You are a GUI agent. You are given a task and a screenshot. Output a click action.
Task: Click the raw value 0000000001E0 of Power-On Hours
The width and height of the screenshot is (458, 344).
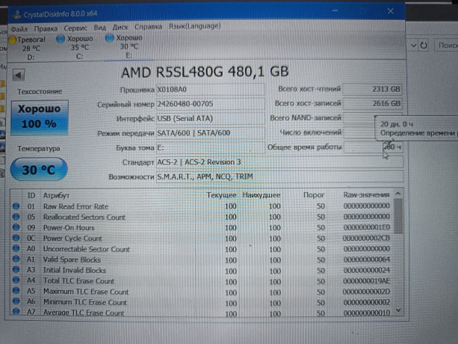tap(366, 227)
